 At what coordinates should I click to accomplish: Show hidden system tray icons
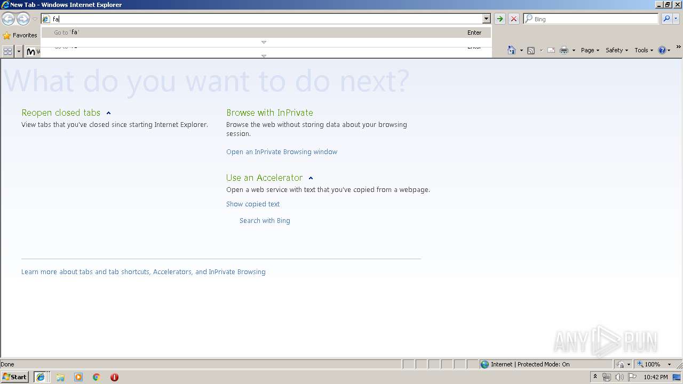point(595,377)
